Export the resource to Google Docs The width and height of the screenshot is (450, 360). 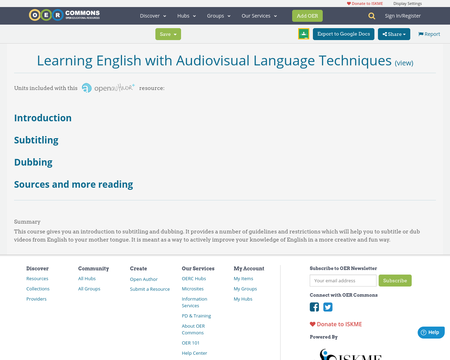[343, 33]
